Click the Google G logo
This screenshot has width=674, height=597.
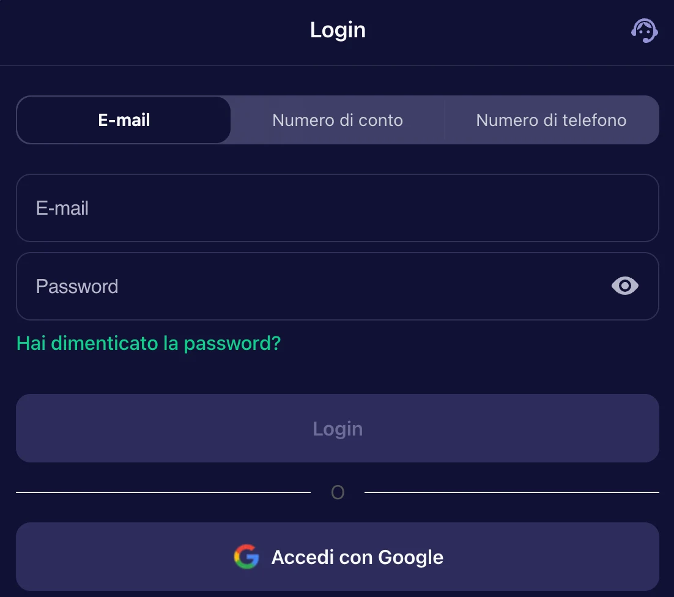(246, 557)
